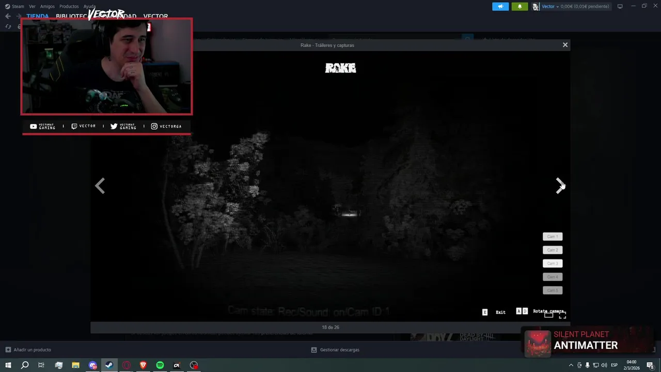Open the VECTOR profile tab

pyautogui.click(x=155, y=16)
